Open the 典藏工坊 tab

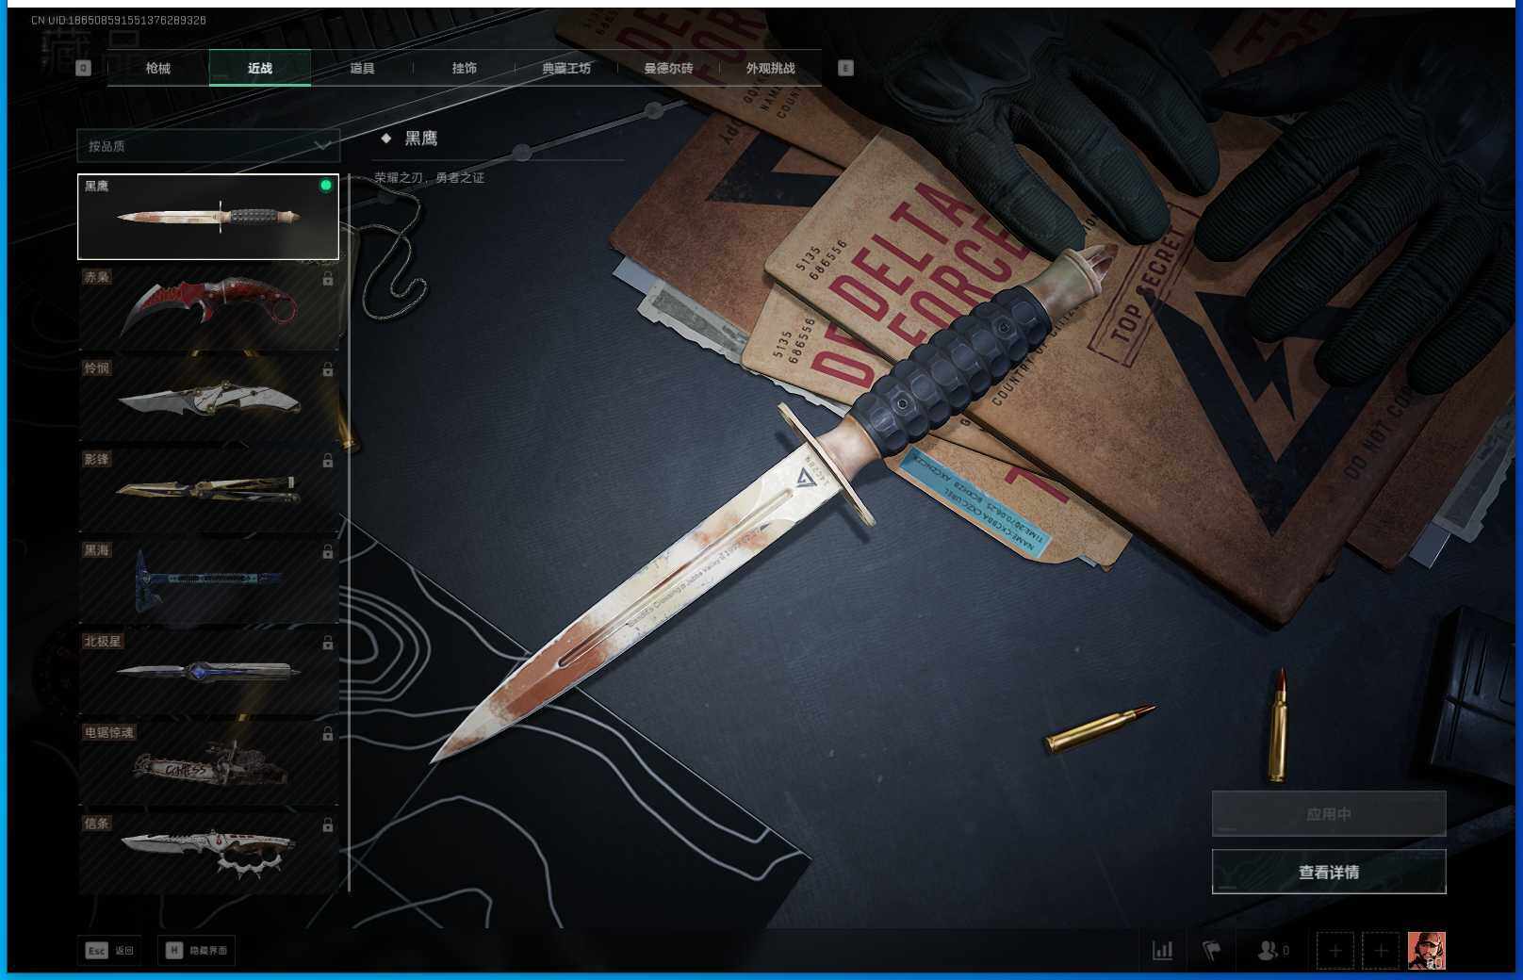coord(566,68)
